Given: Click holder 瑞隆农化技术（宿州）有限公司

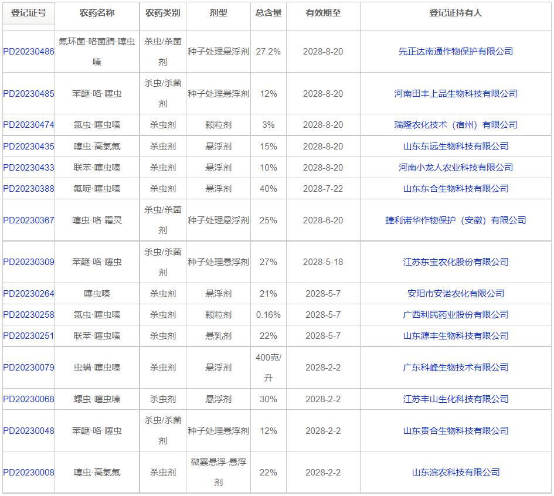Looking at the screenshot, I should [x=456, y=125].
